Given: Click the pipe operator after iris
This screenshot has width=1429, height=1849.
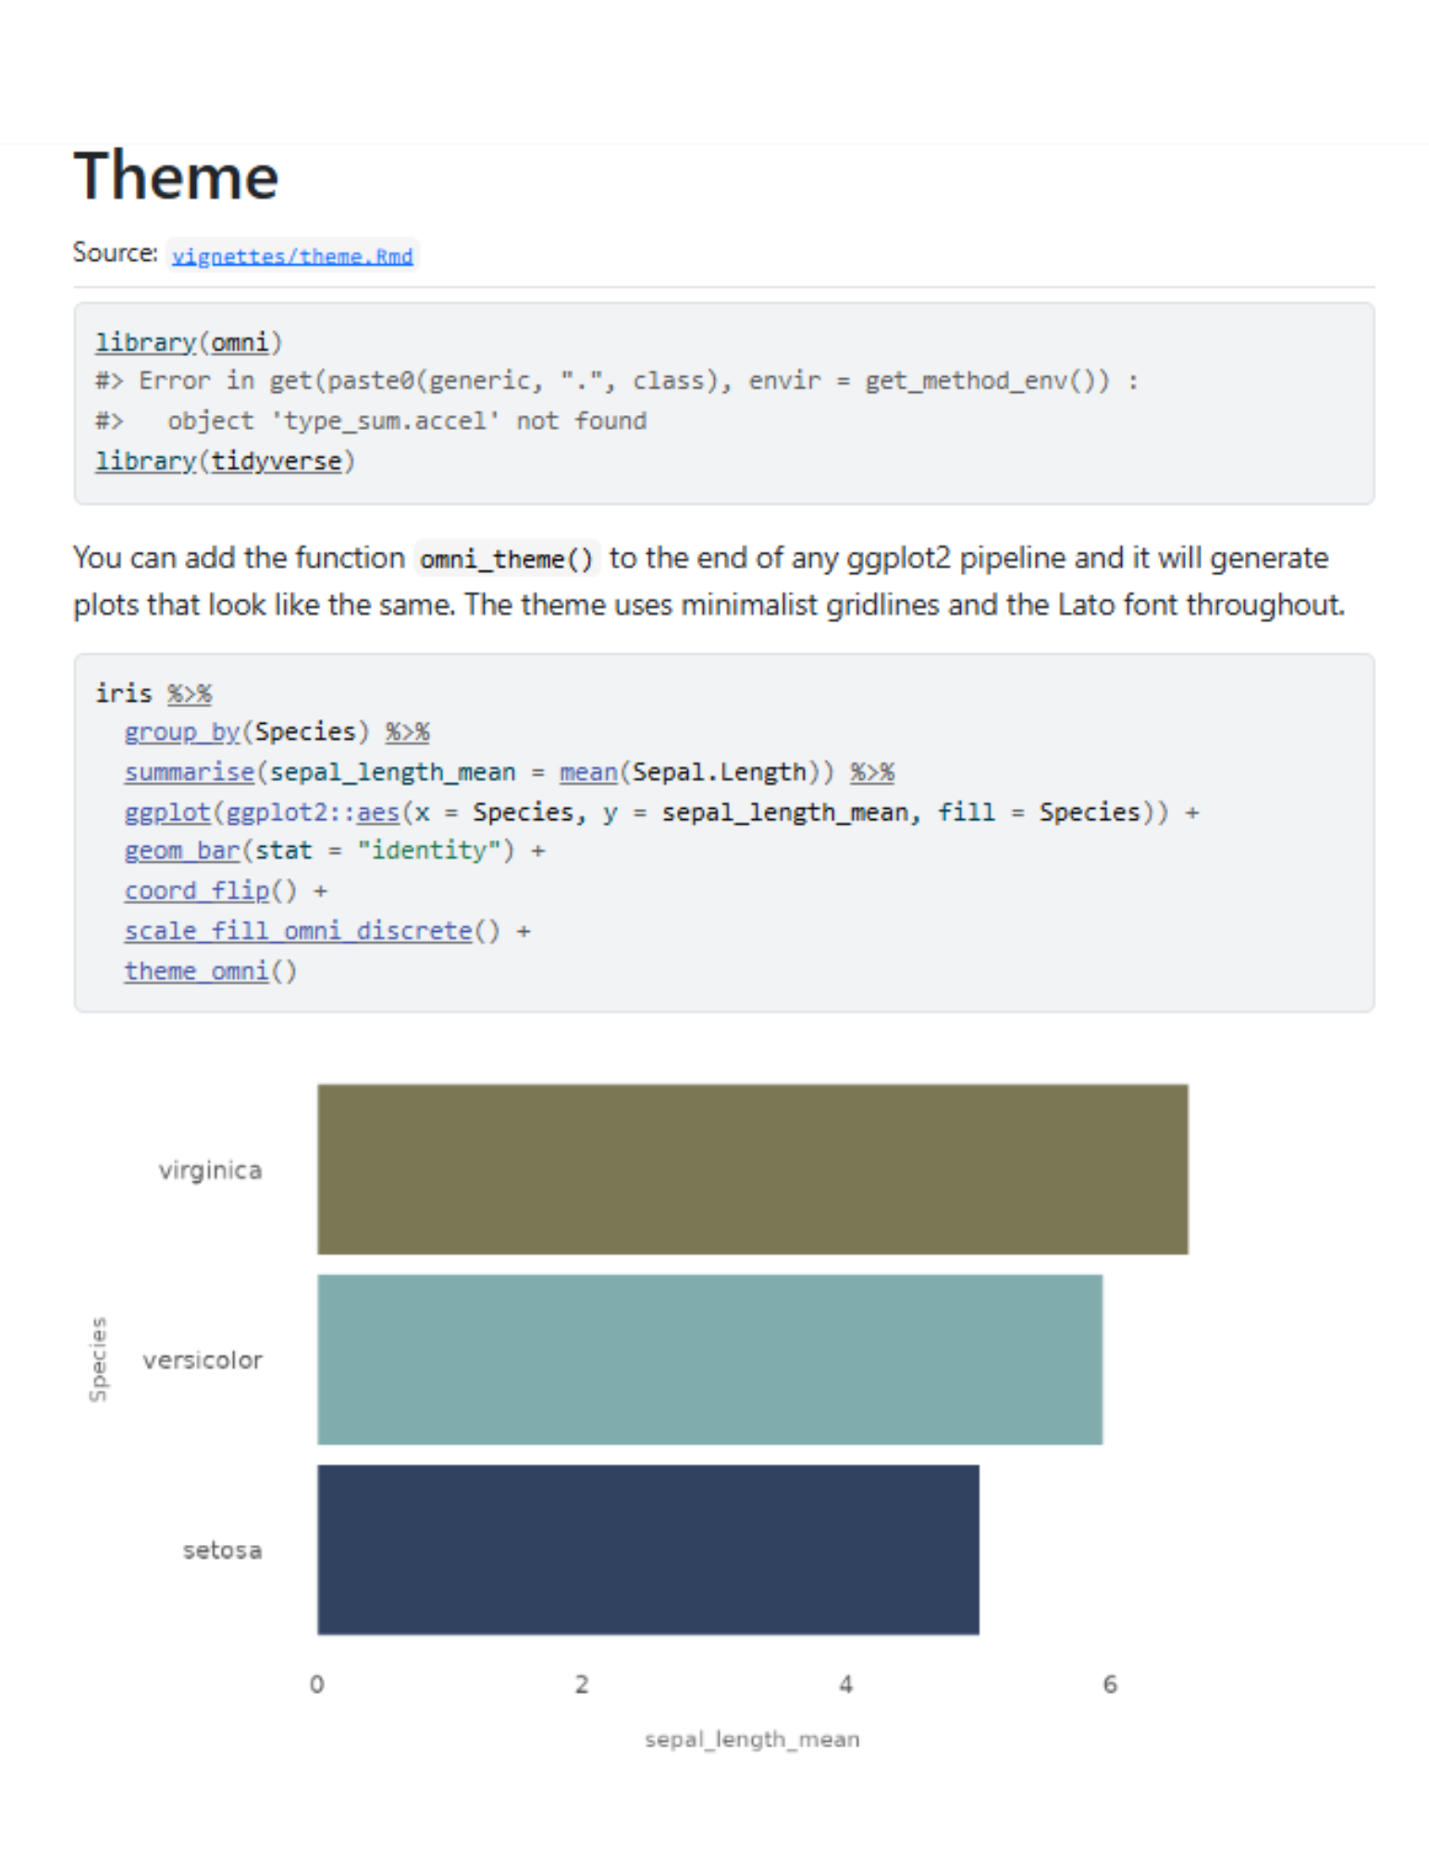Looking at the screenshot, I should pyautogui.click(x=190, y=693).
